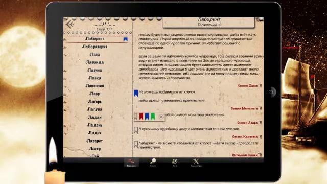This screenshot has width=327, height=184.
Task: Select the word 'Лагерь' in the list
Action: (95, 102)
